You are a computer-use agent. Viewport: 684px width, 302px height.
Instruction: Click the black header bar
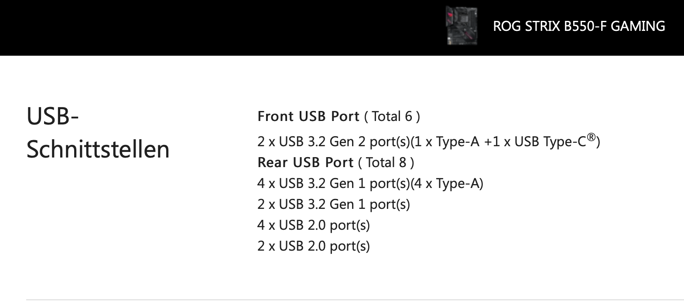[x=342, y=28]
